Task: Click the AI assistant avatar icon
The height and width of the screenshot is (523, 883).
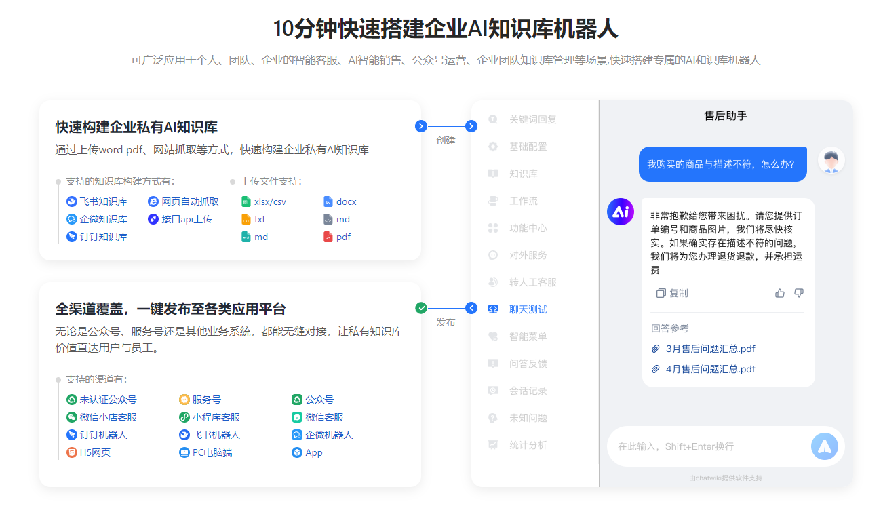Action: [620, 212]
